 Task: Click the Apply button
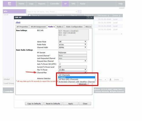pyautogui.click(x=70, y=104)
